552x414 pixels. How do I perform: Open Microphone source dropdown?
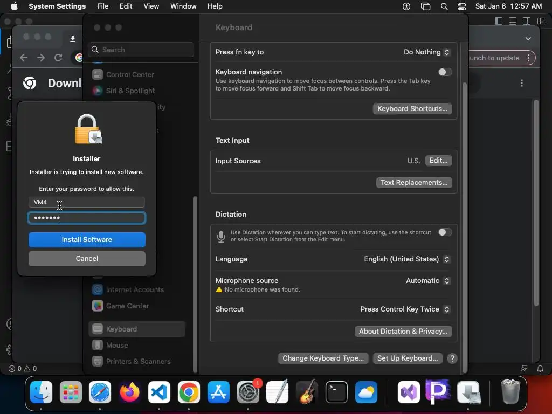[x=427, y=280]
